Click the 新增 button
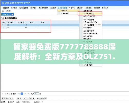Screen dimensions: 129x103 19,98
